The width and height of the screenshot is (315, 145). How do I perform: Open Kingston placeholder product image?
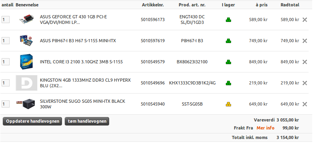[x=26, y=83]
